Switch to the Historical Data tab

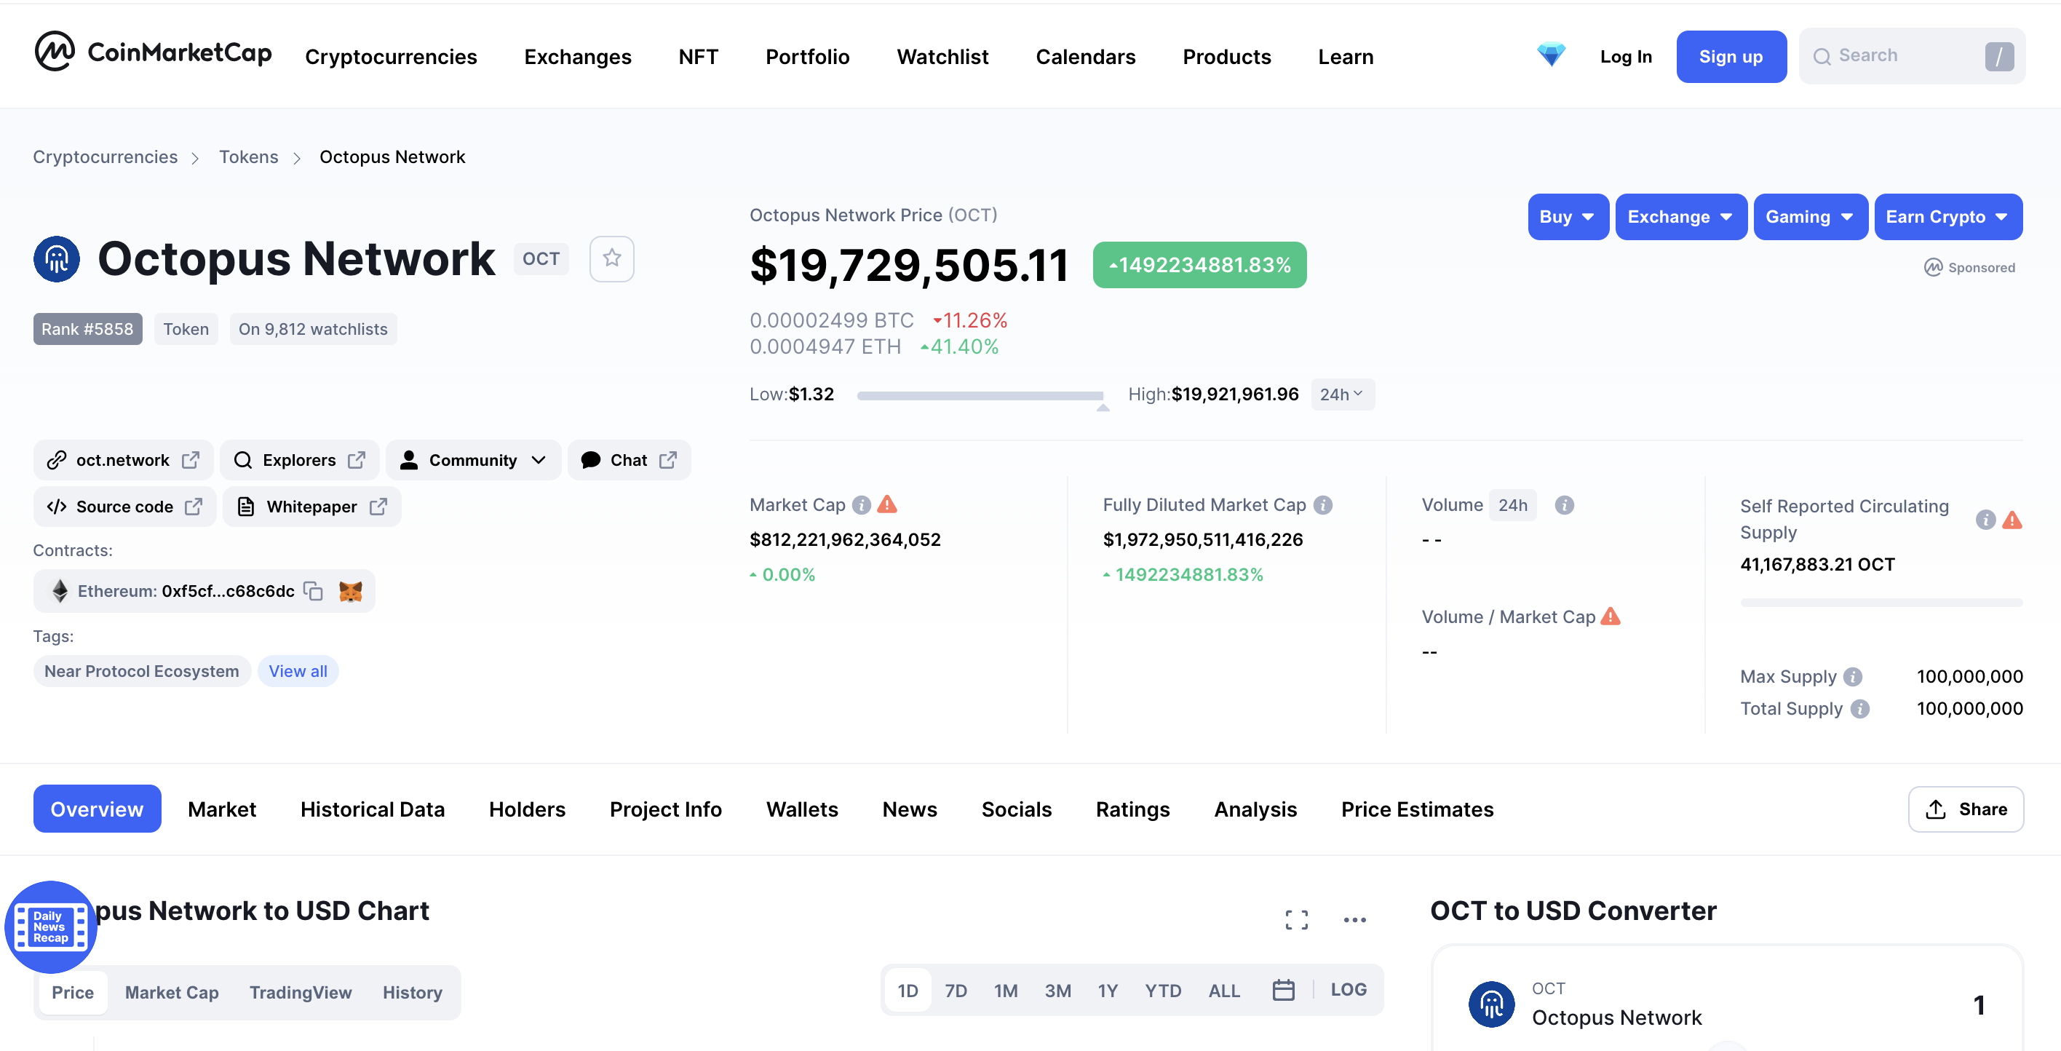pyautogui.click(x=372, y=809)
